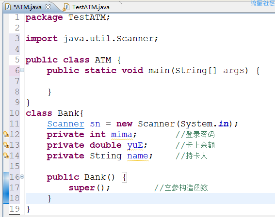Click the import keyword on line 3
Viewport: 275px width, 217px height.
click(x=42, y=39)
